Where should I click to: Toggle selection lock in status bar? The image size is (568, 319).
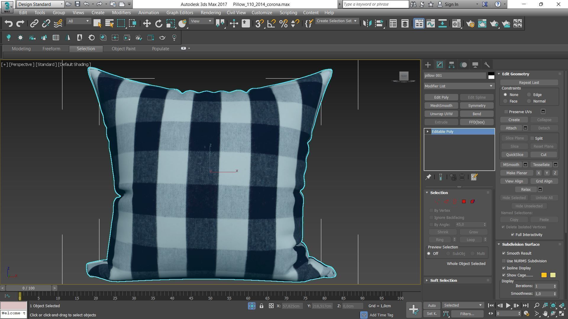262,306
